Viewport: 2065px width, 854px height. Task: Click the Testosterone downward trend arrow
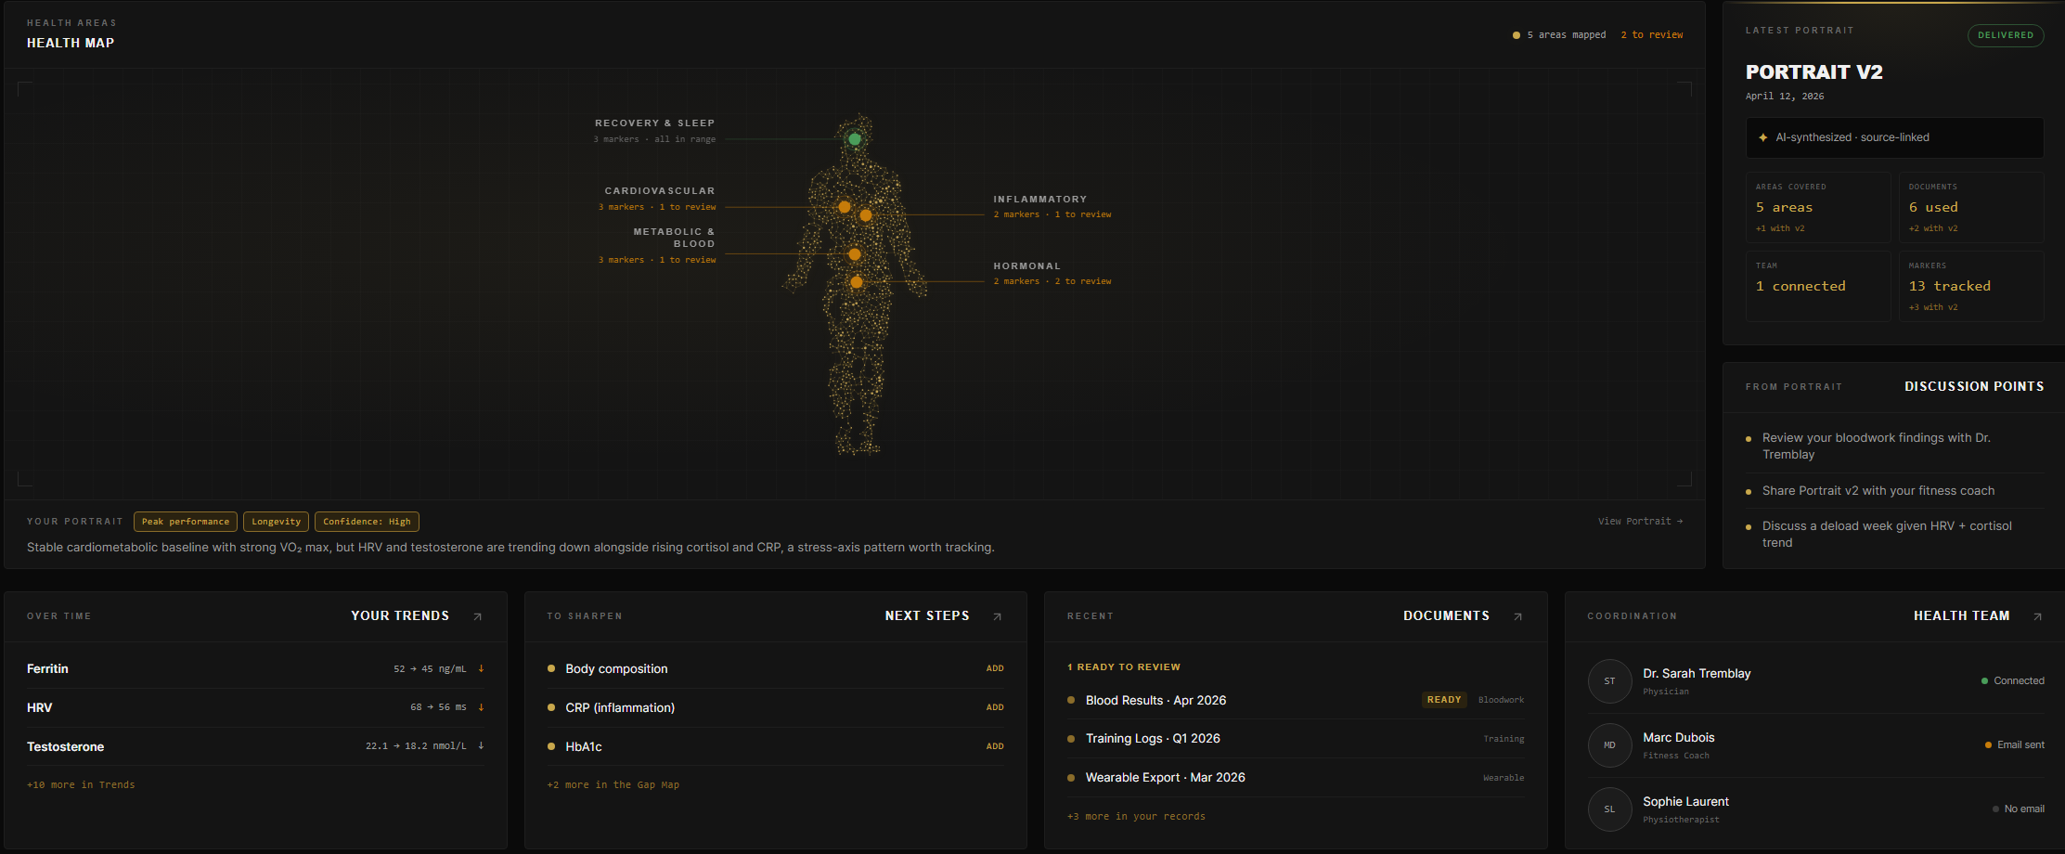click(x=481, y=745)
